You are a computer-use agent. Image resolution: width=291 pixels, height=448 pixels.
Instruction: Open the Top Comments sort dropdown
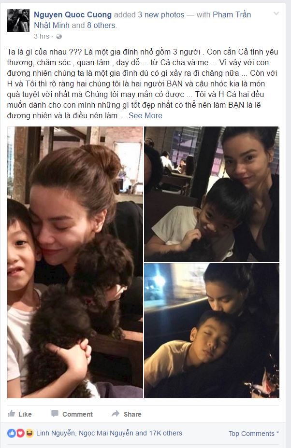click(x=254, y=434)
